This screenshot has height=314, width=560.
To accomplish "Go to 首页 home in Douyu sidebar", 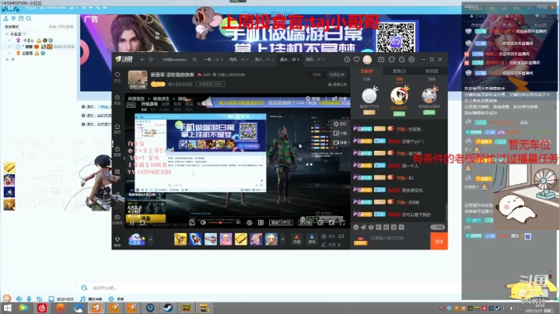I will pos(117,128).
